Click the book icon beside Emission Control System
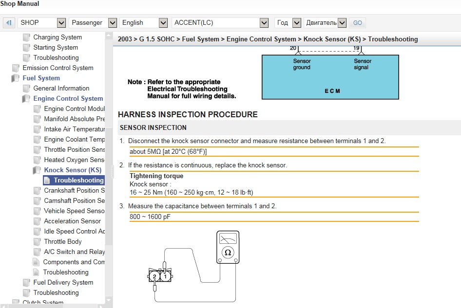The height and width of the screenshot is (308, 461). pyautogui.click(x=16, y=68)
